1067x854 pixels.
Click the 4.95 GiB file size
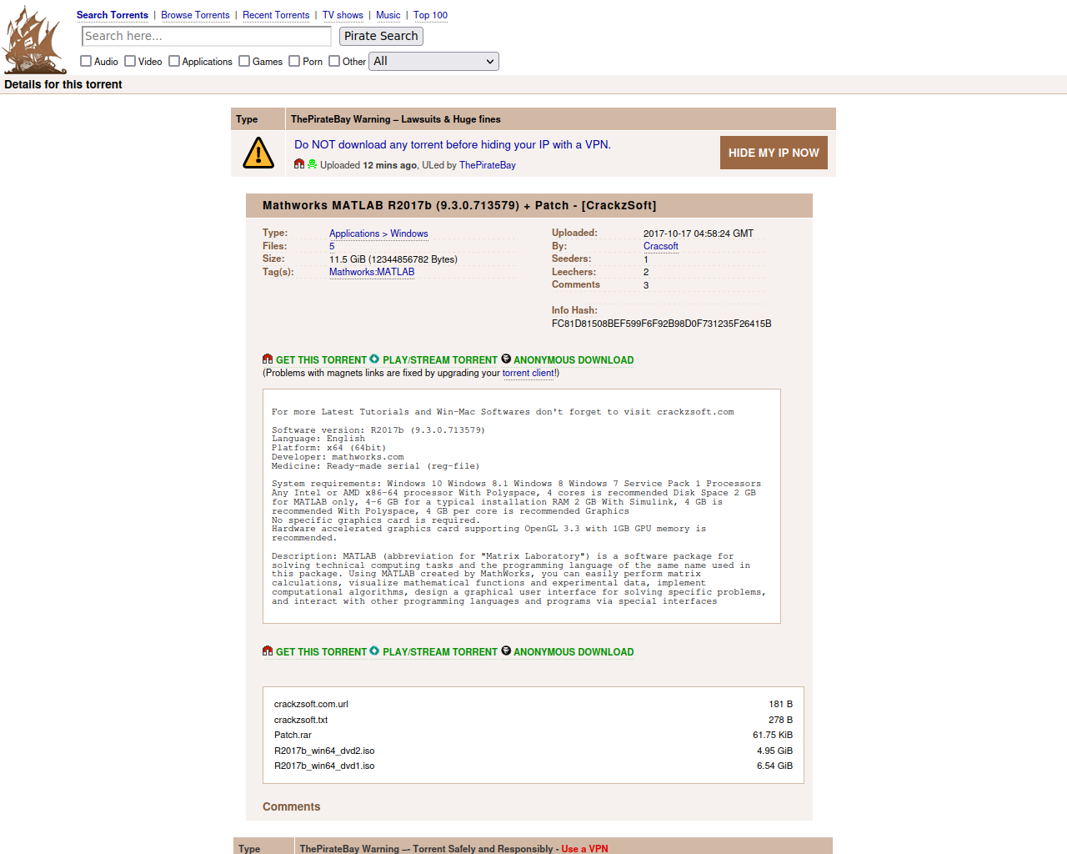point(774,751)
